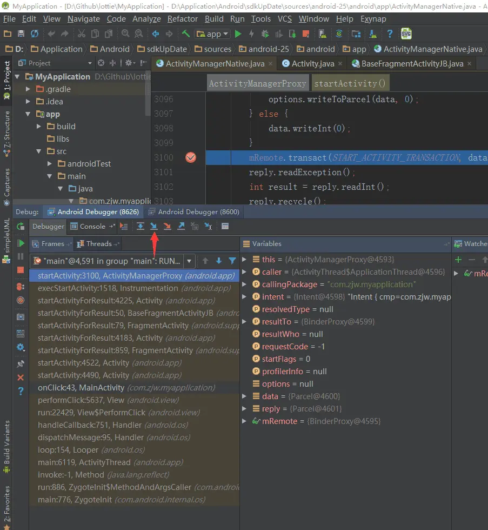Viewport: 488px width, 530px height.
Task: Expand the mRemote variable node
Action: click(244, 421)
